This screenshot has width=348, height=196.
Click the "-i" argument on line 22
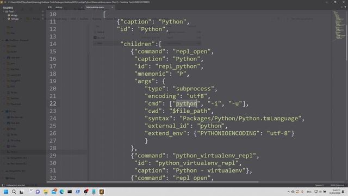(214, 103)
